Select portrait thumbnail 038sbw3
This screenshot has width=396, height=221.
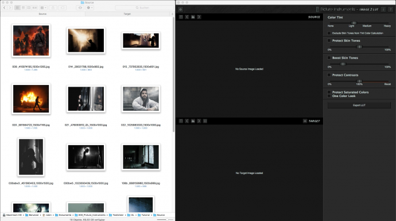point(31,157)
